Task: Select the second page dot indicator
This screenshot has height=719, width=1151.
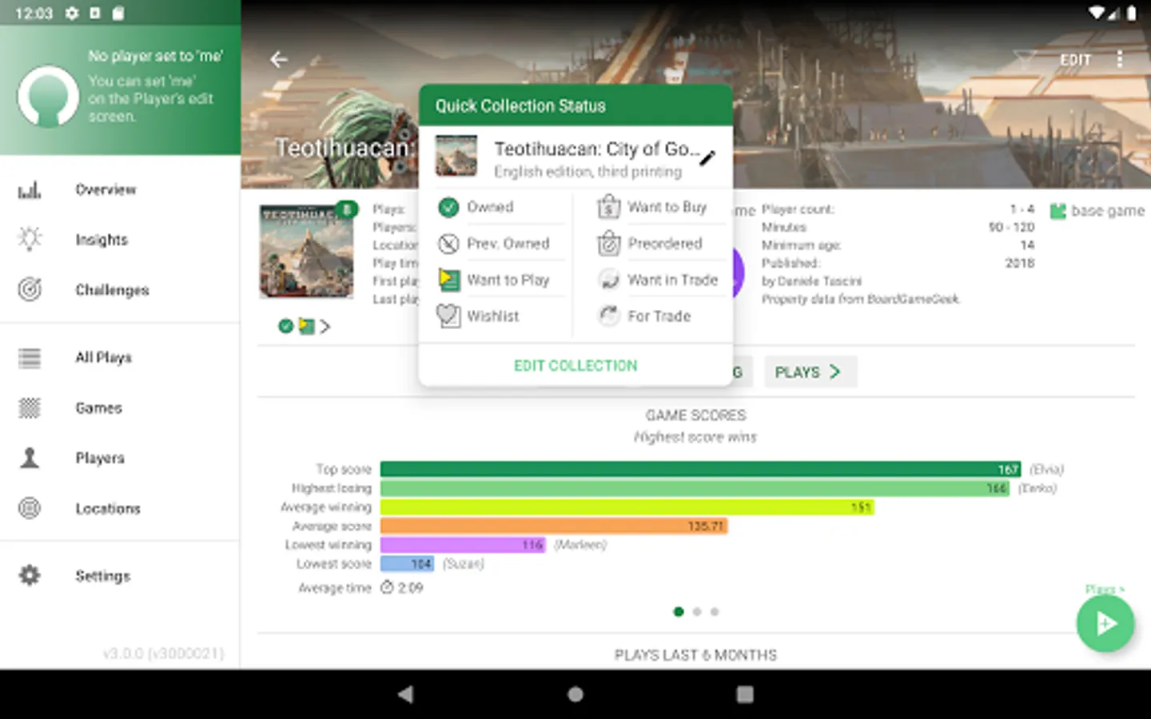Action: coord(697,612)
